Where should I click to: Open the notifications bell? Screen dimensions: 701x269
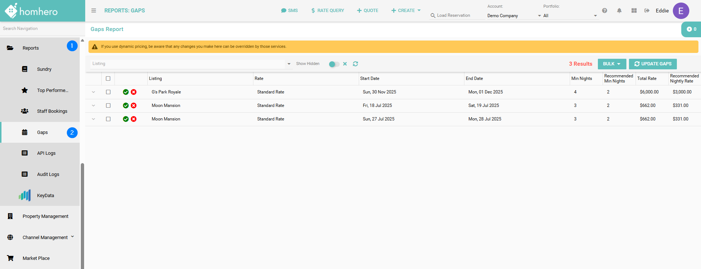(x=619, y=11)
